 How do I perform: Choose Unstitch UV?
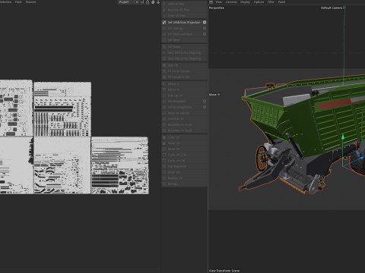coord(184,118)
